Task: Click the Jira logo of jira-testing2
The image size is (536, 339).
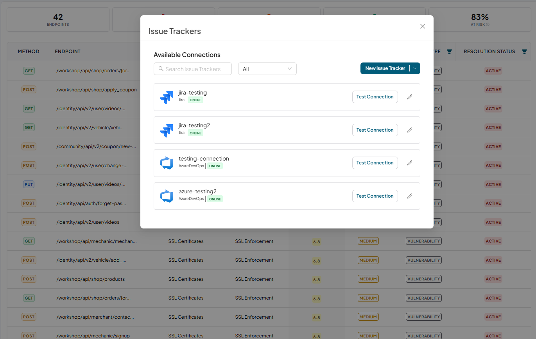Action: tap(167, 130)
